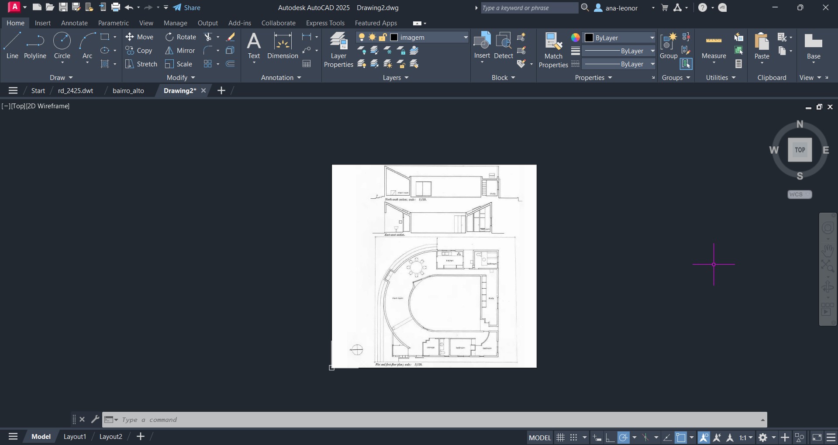The height and width of the screenshot is (445, 838).
Task: Toggle the drawing grid display
Action: coord(560,437)
